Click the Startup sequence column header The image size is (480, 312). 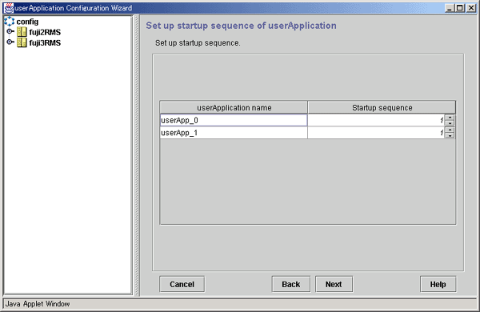pos(382,107)
